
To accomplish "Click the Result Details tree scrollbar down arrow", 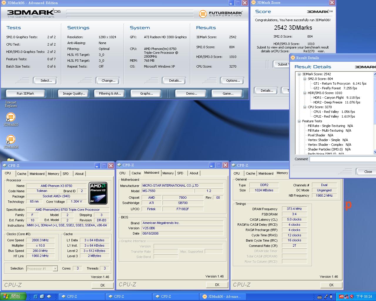I will pyautogui.click(x=375, y=152).
